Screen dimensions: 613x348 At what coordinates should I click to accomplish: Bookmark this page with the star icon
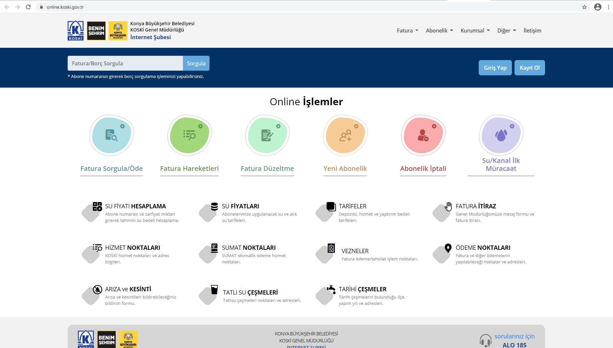pos(584,7)
